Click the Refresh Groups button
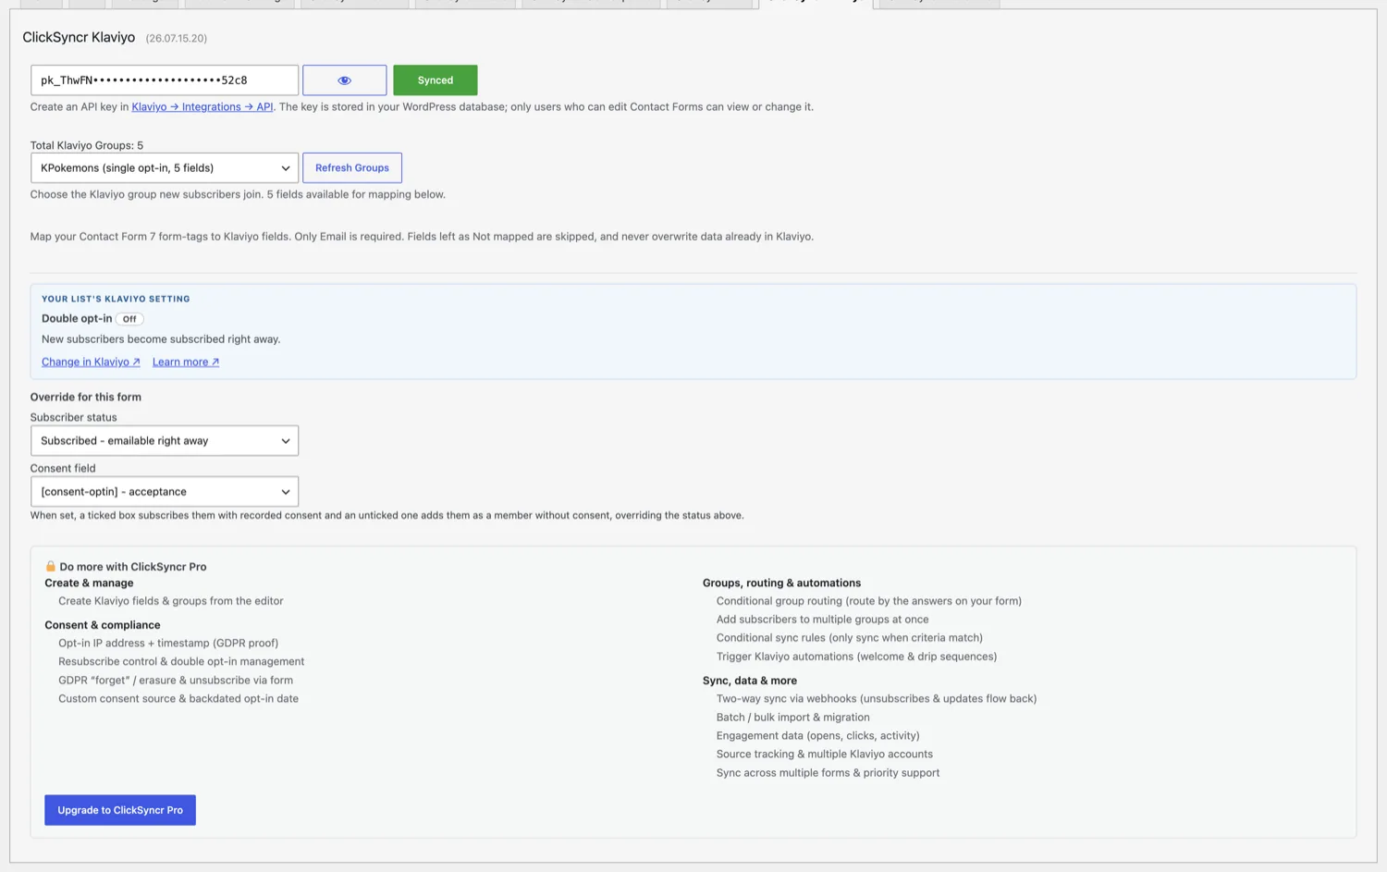Viewport: 1387px width, 872px height. tap(352, 168)
